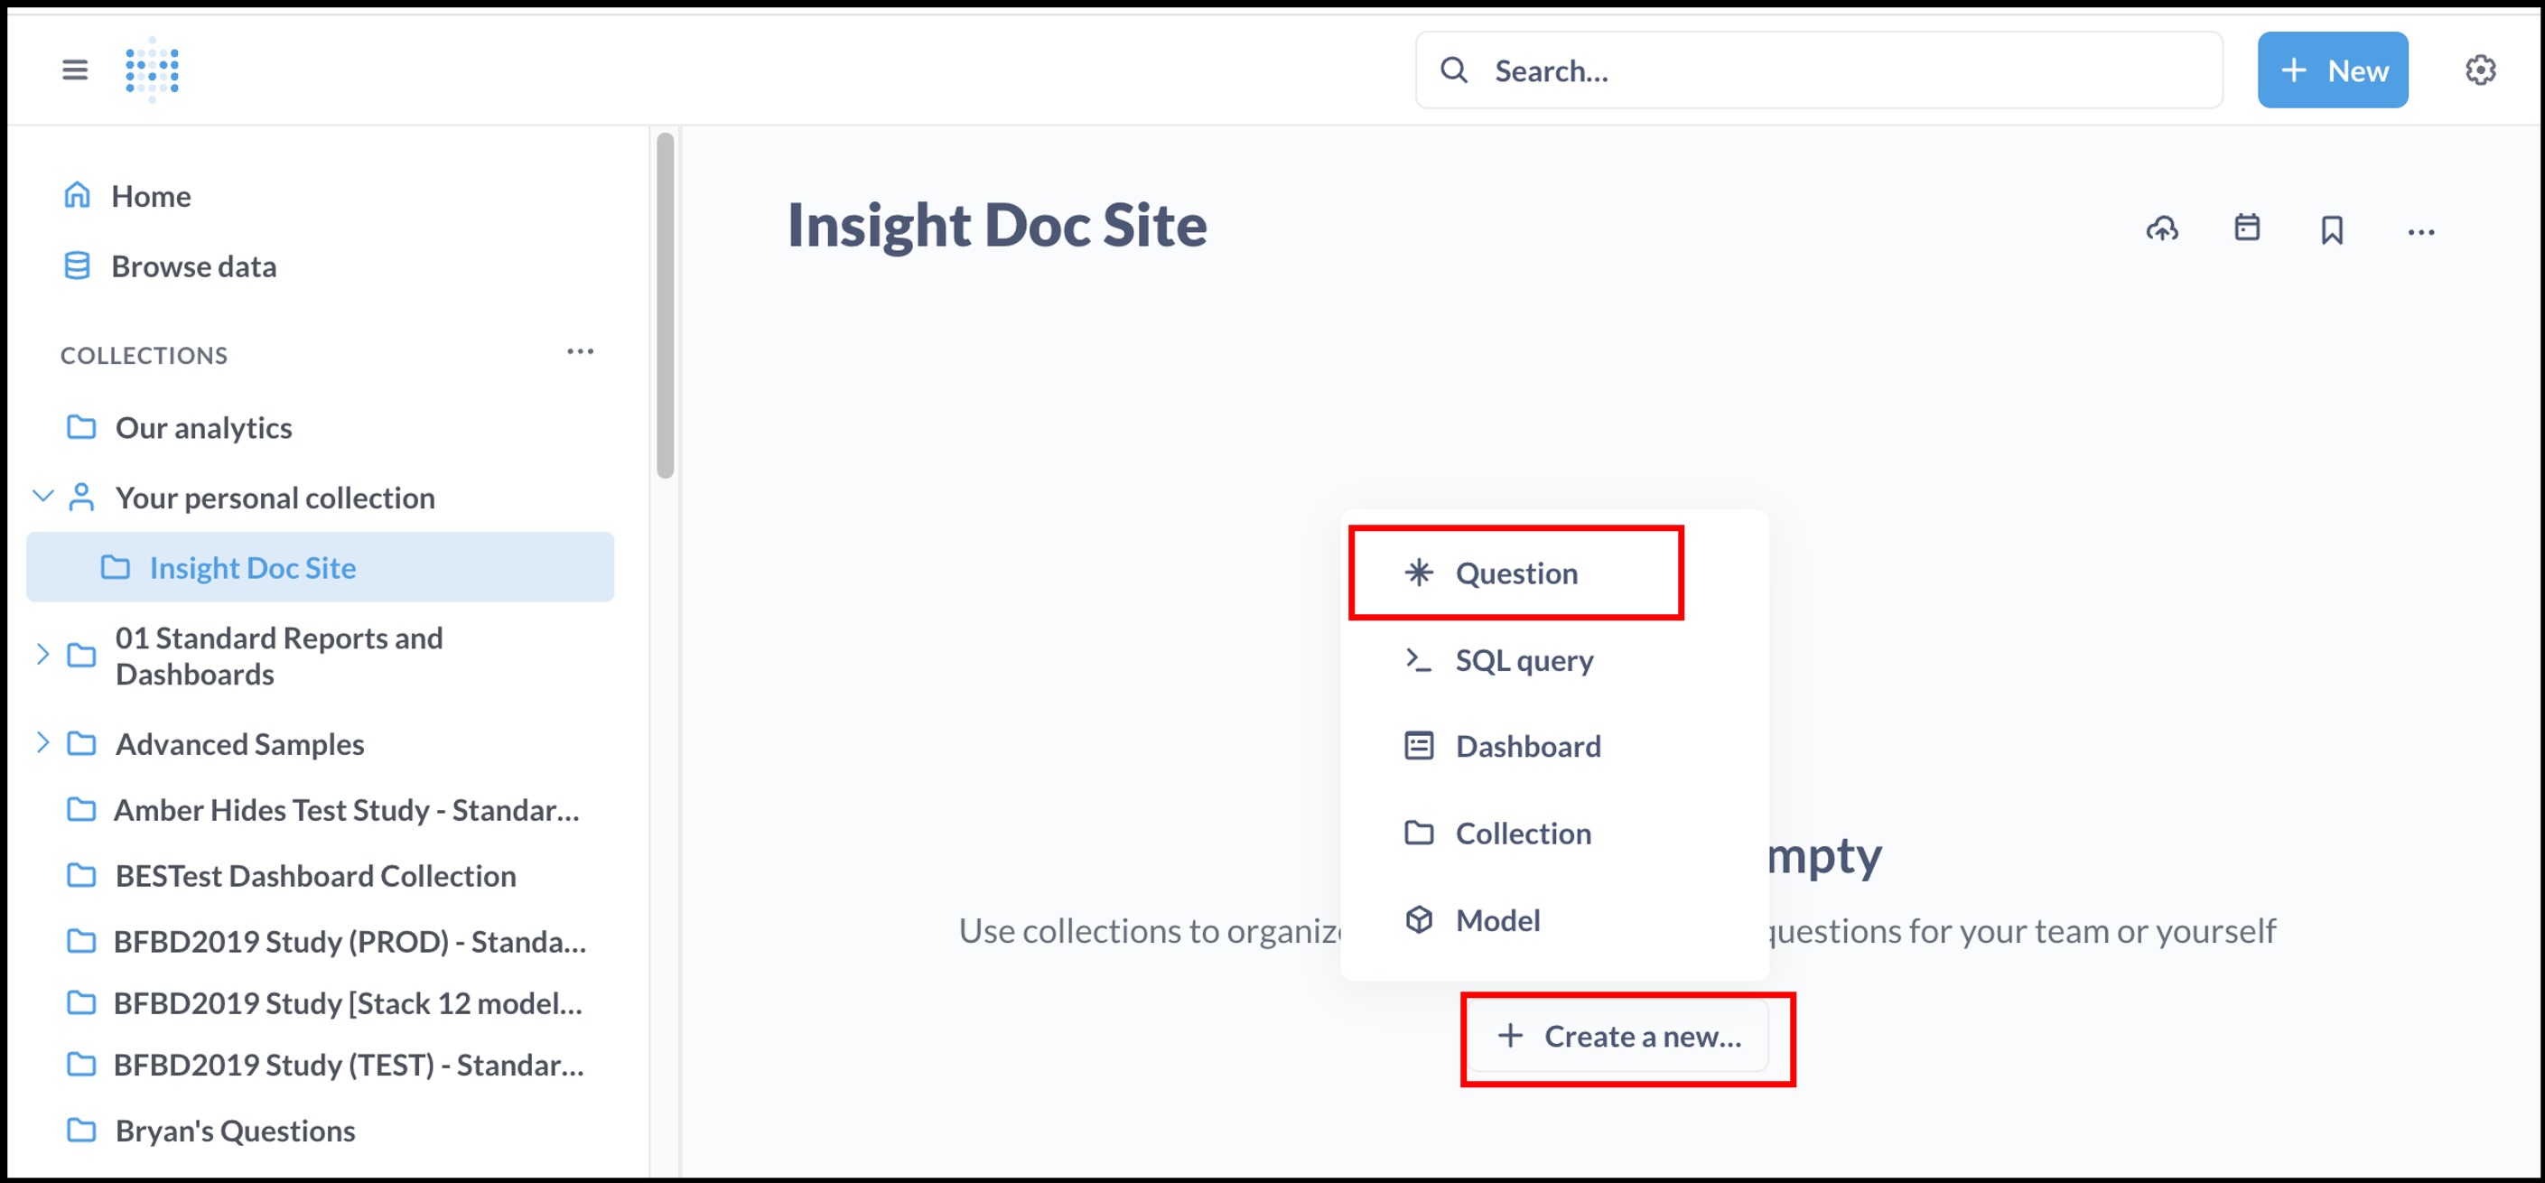This screenshot has width=2545, height=1183.
Task: Click the sidebar vertical scrollbar
Action: coord(665,306)
